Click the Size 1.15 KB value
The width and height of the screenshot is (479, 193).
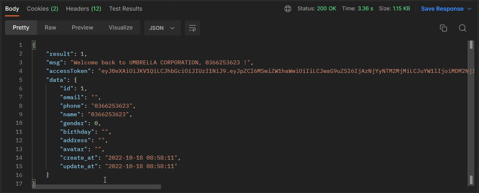click(395, 9)
